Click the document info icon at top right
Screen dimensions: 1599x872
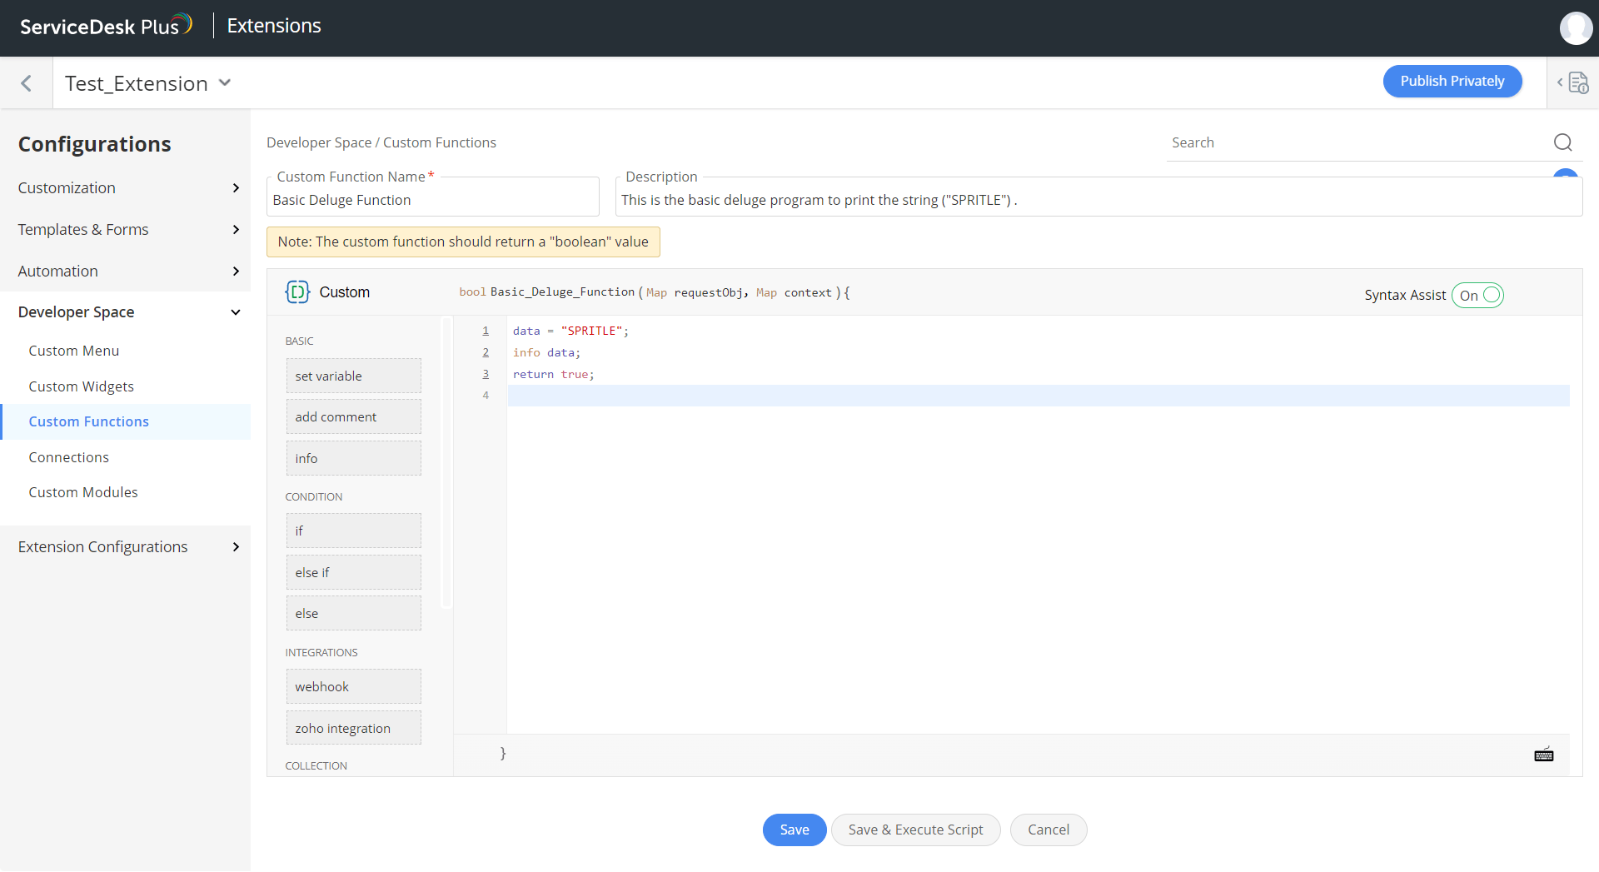[x=1578, y=83]
